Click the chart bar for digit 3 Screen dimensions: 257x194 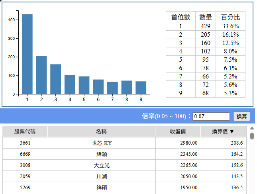pyautogui.click(x=55, y=79)
